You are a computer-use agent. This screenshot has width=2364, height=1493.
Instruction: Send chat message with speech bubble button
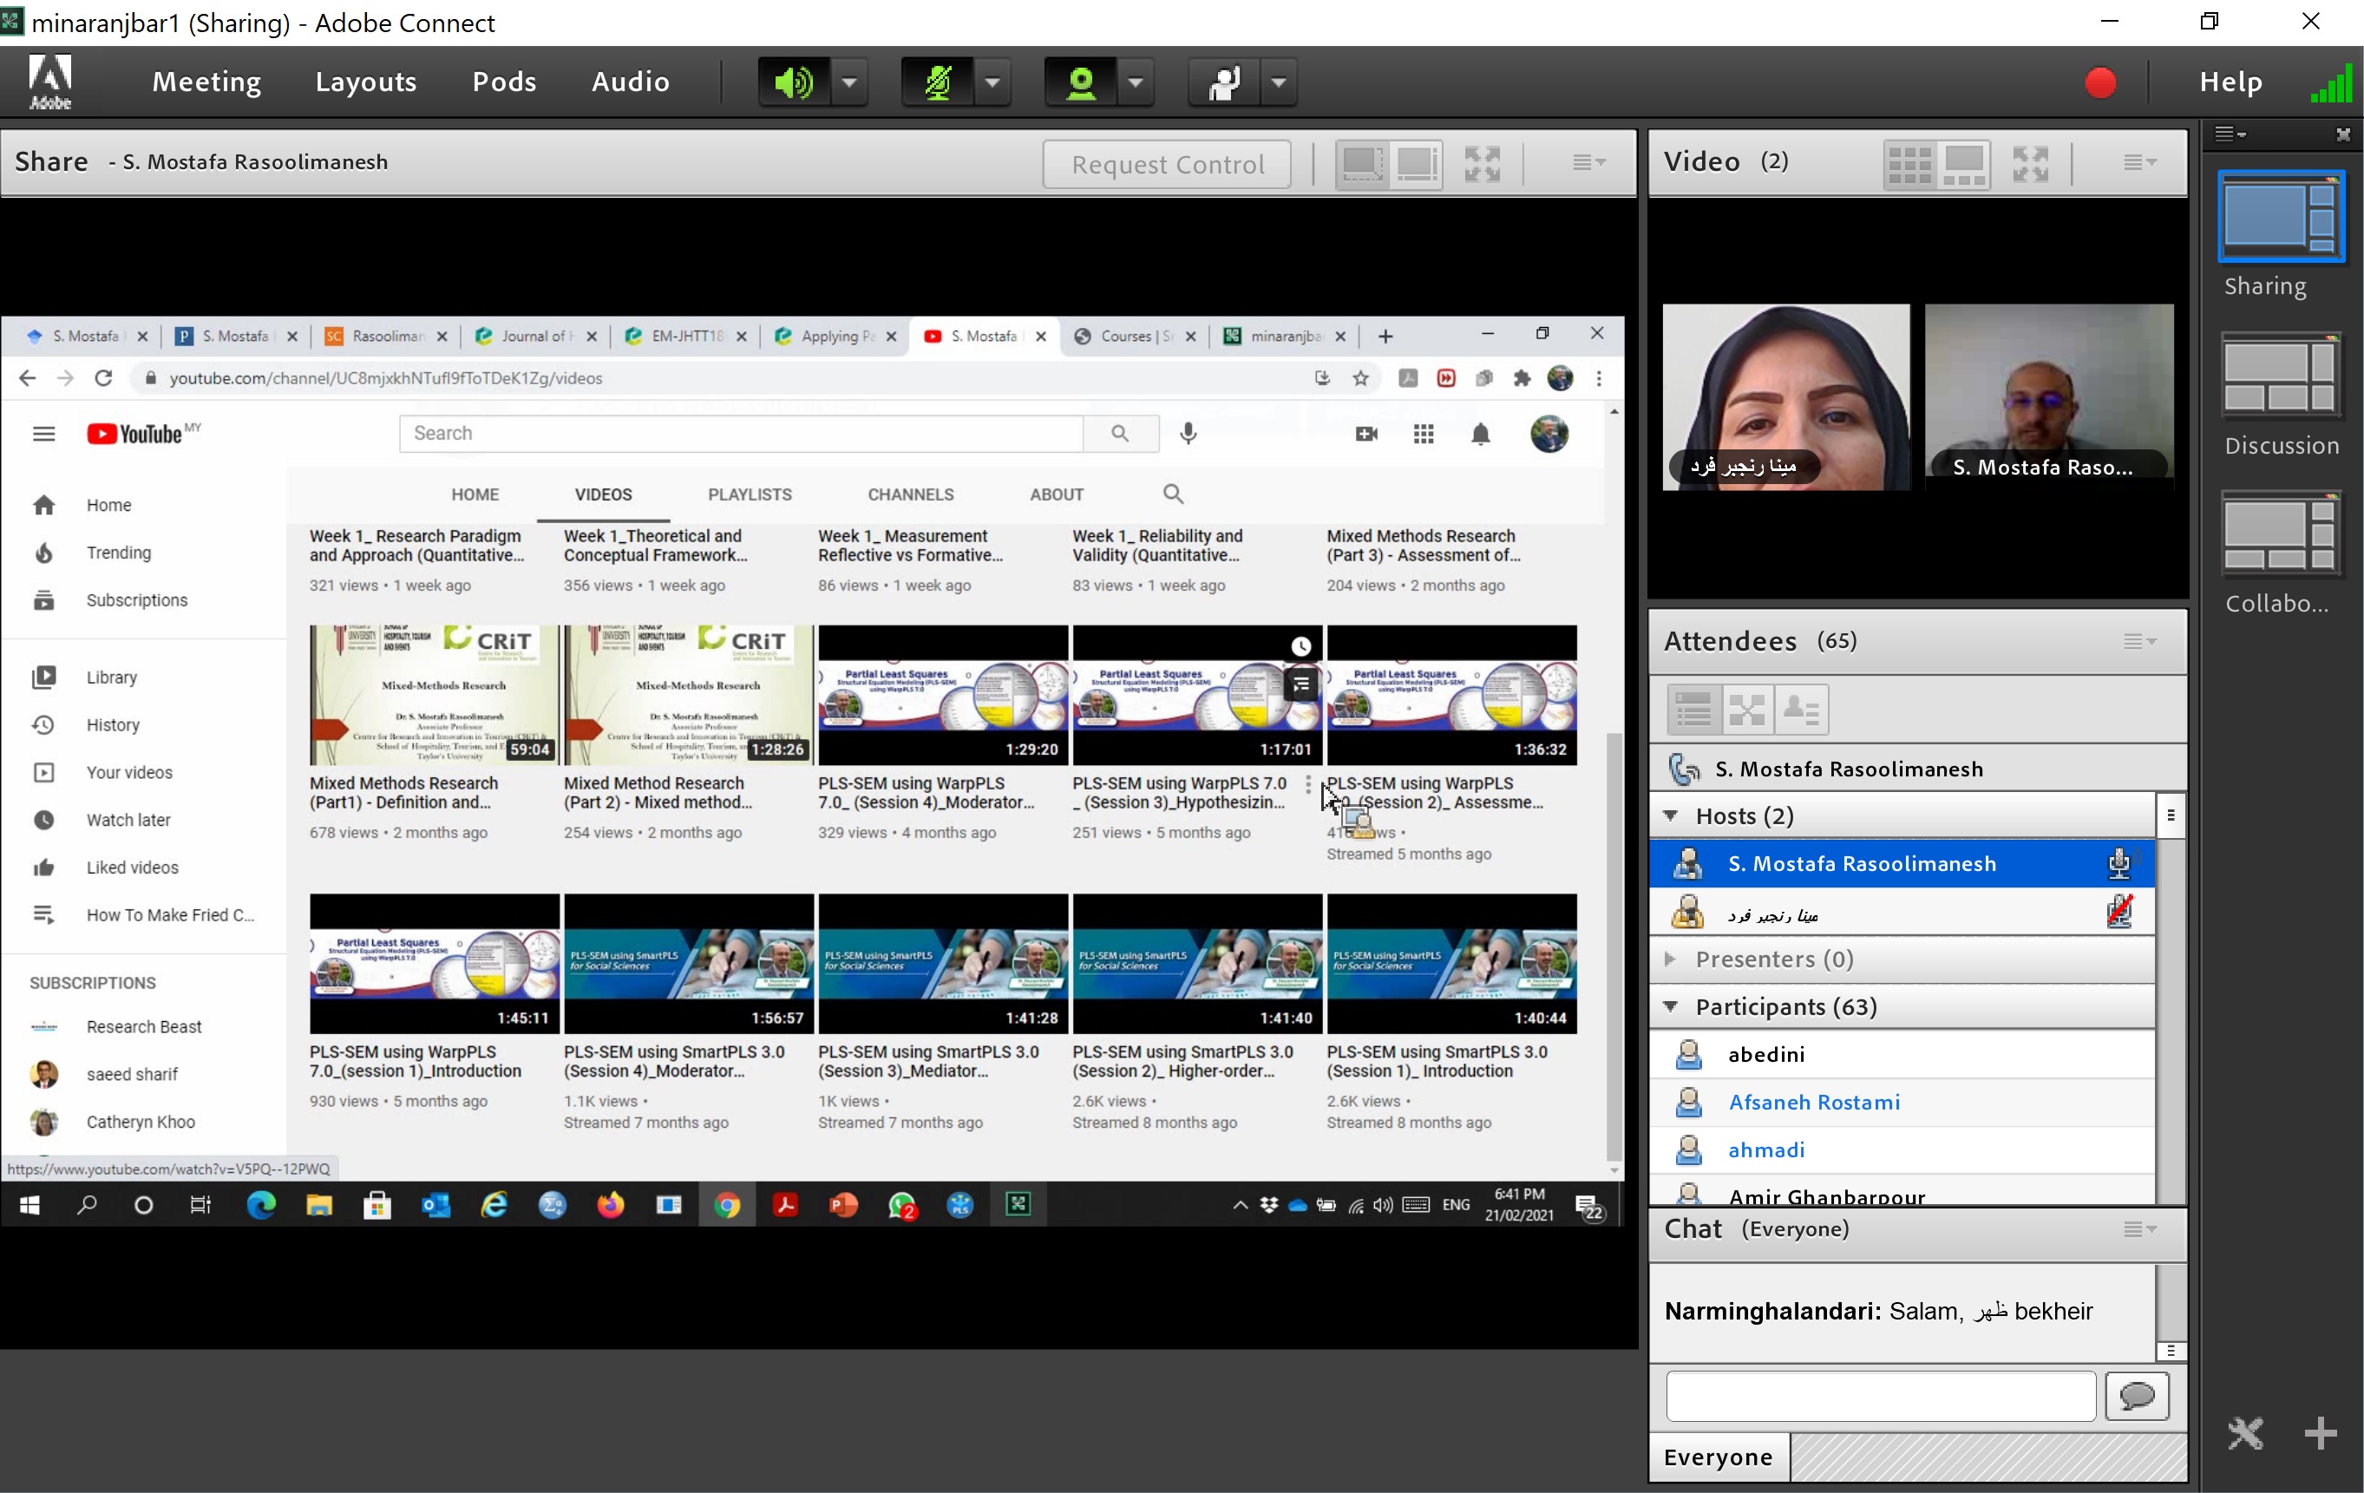tap(2138, 1396)
